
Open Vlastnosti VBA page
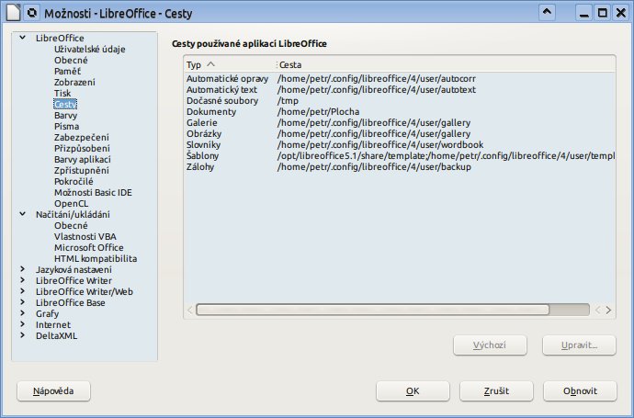pyautogui.click(x=85, y=236)
